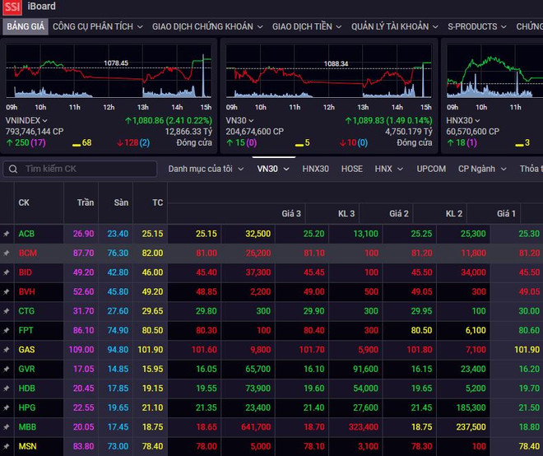
Task: Click the SSI logo icon
Action: (12, 7)
